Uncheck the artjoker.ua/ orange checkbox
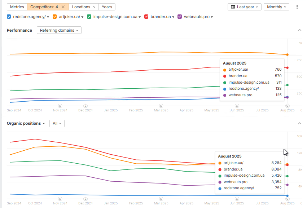The height and width of the screenshot is (208, 307). point(54,17)
